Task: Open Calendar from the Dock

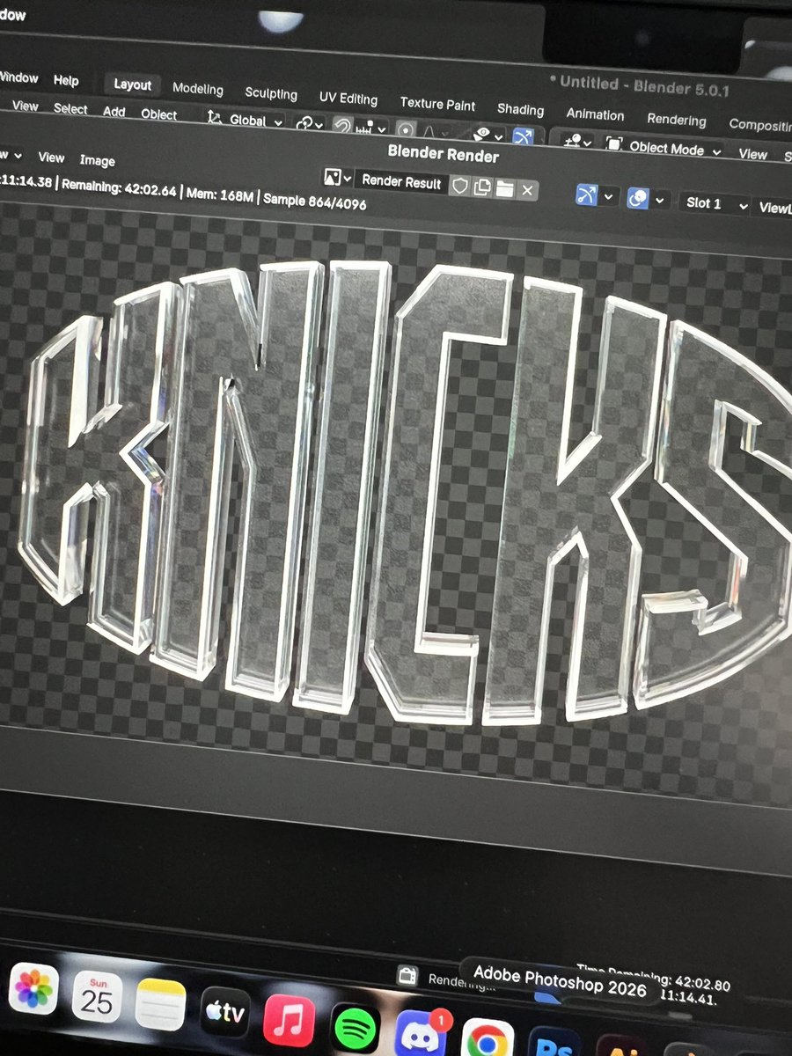Action: pyautogui.click(x=97, y=997)
